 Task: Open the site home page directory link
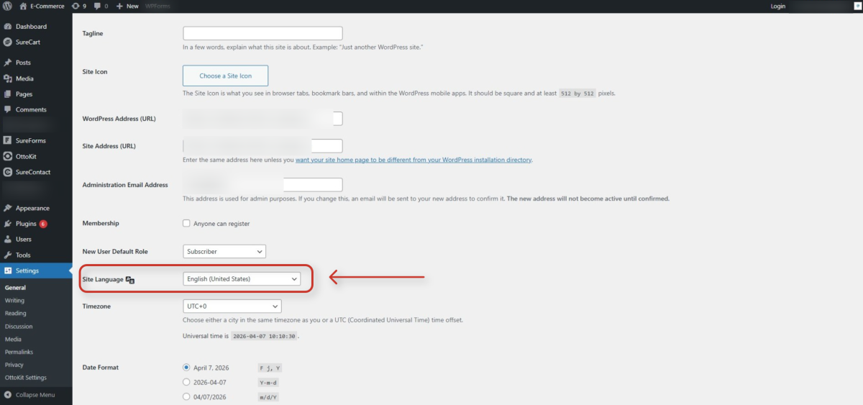click(414, 160)
